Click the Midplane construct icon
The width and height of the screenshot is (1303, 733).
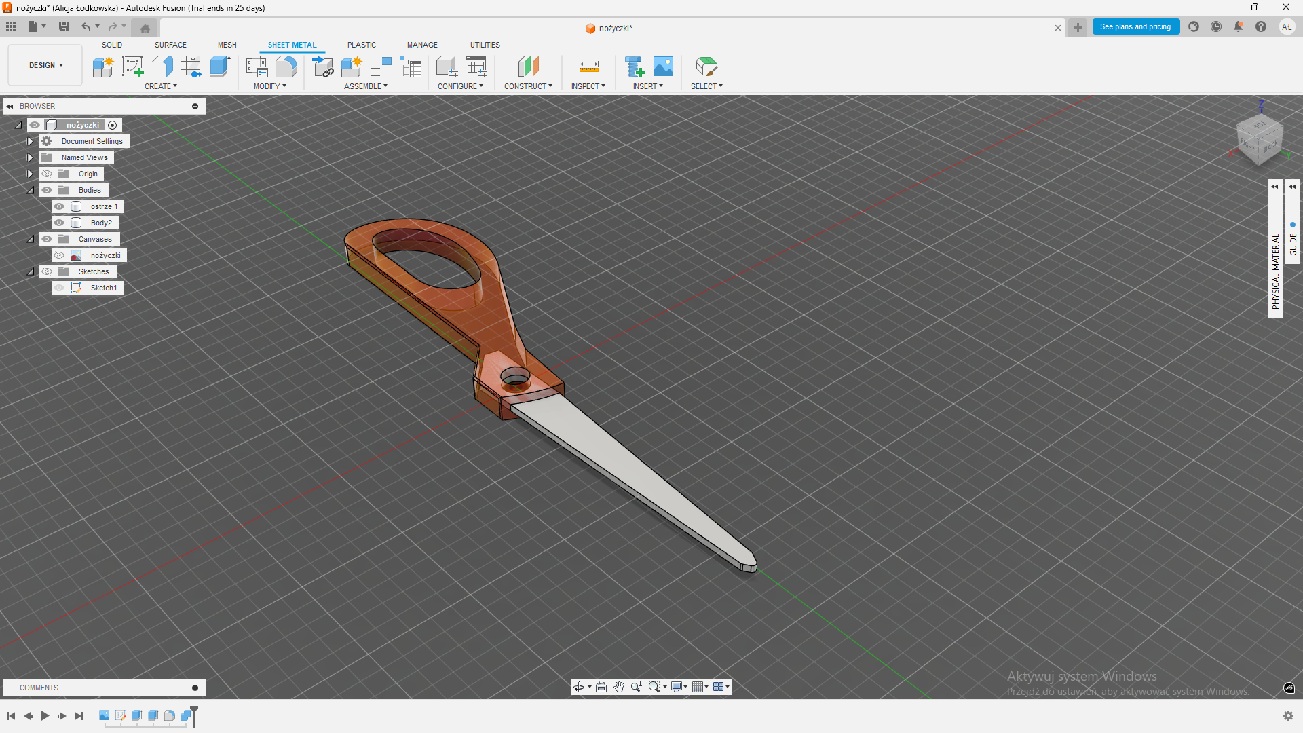(528, 67)
